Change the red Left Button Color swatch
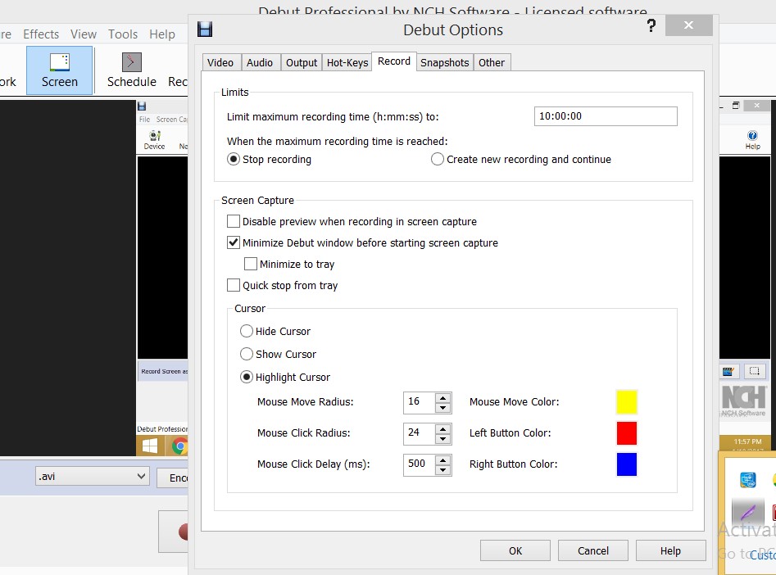The width and height of the screenshot is (776, 575). (x=627, y=433)
